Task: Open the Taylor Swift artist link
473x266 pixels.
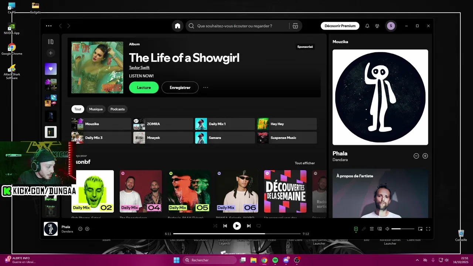Action: [x=139, y=68]
